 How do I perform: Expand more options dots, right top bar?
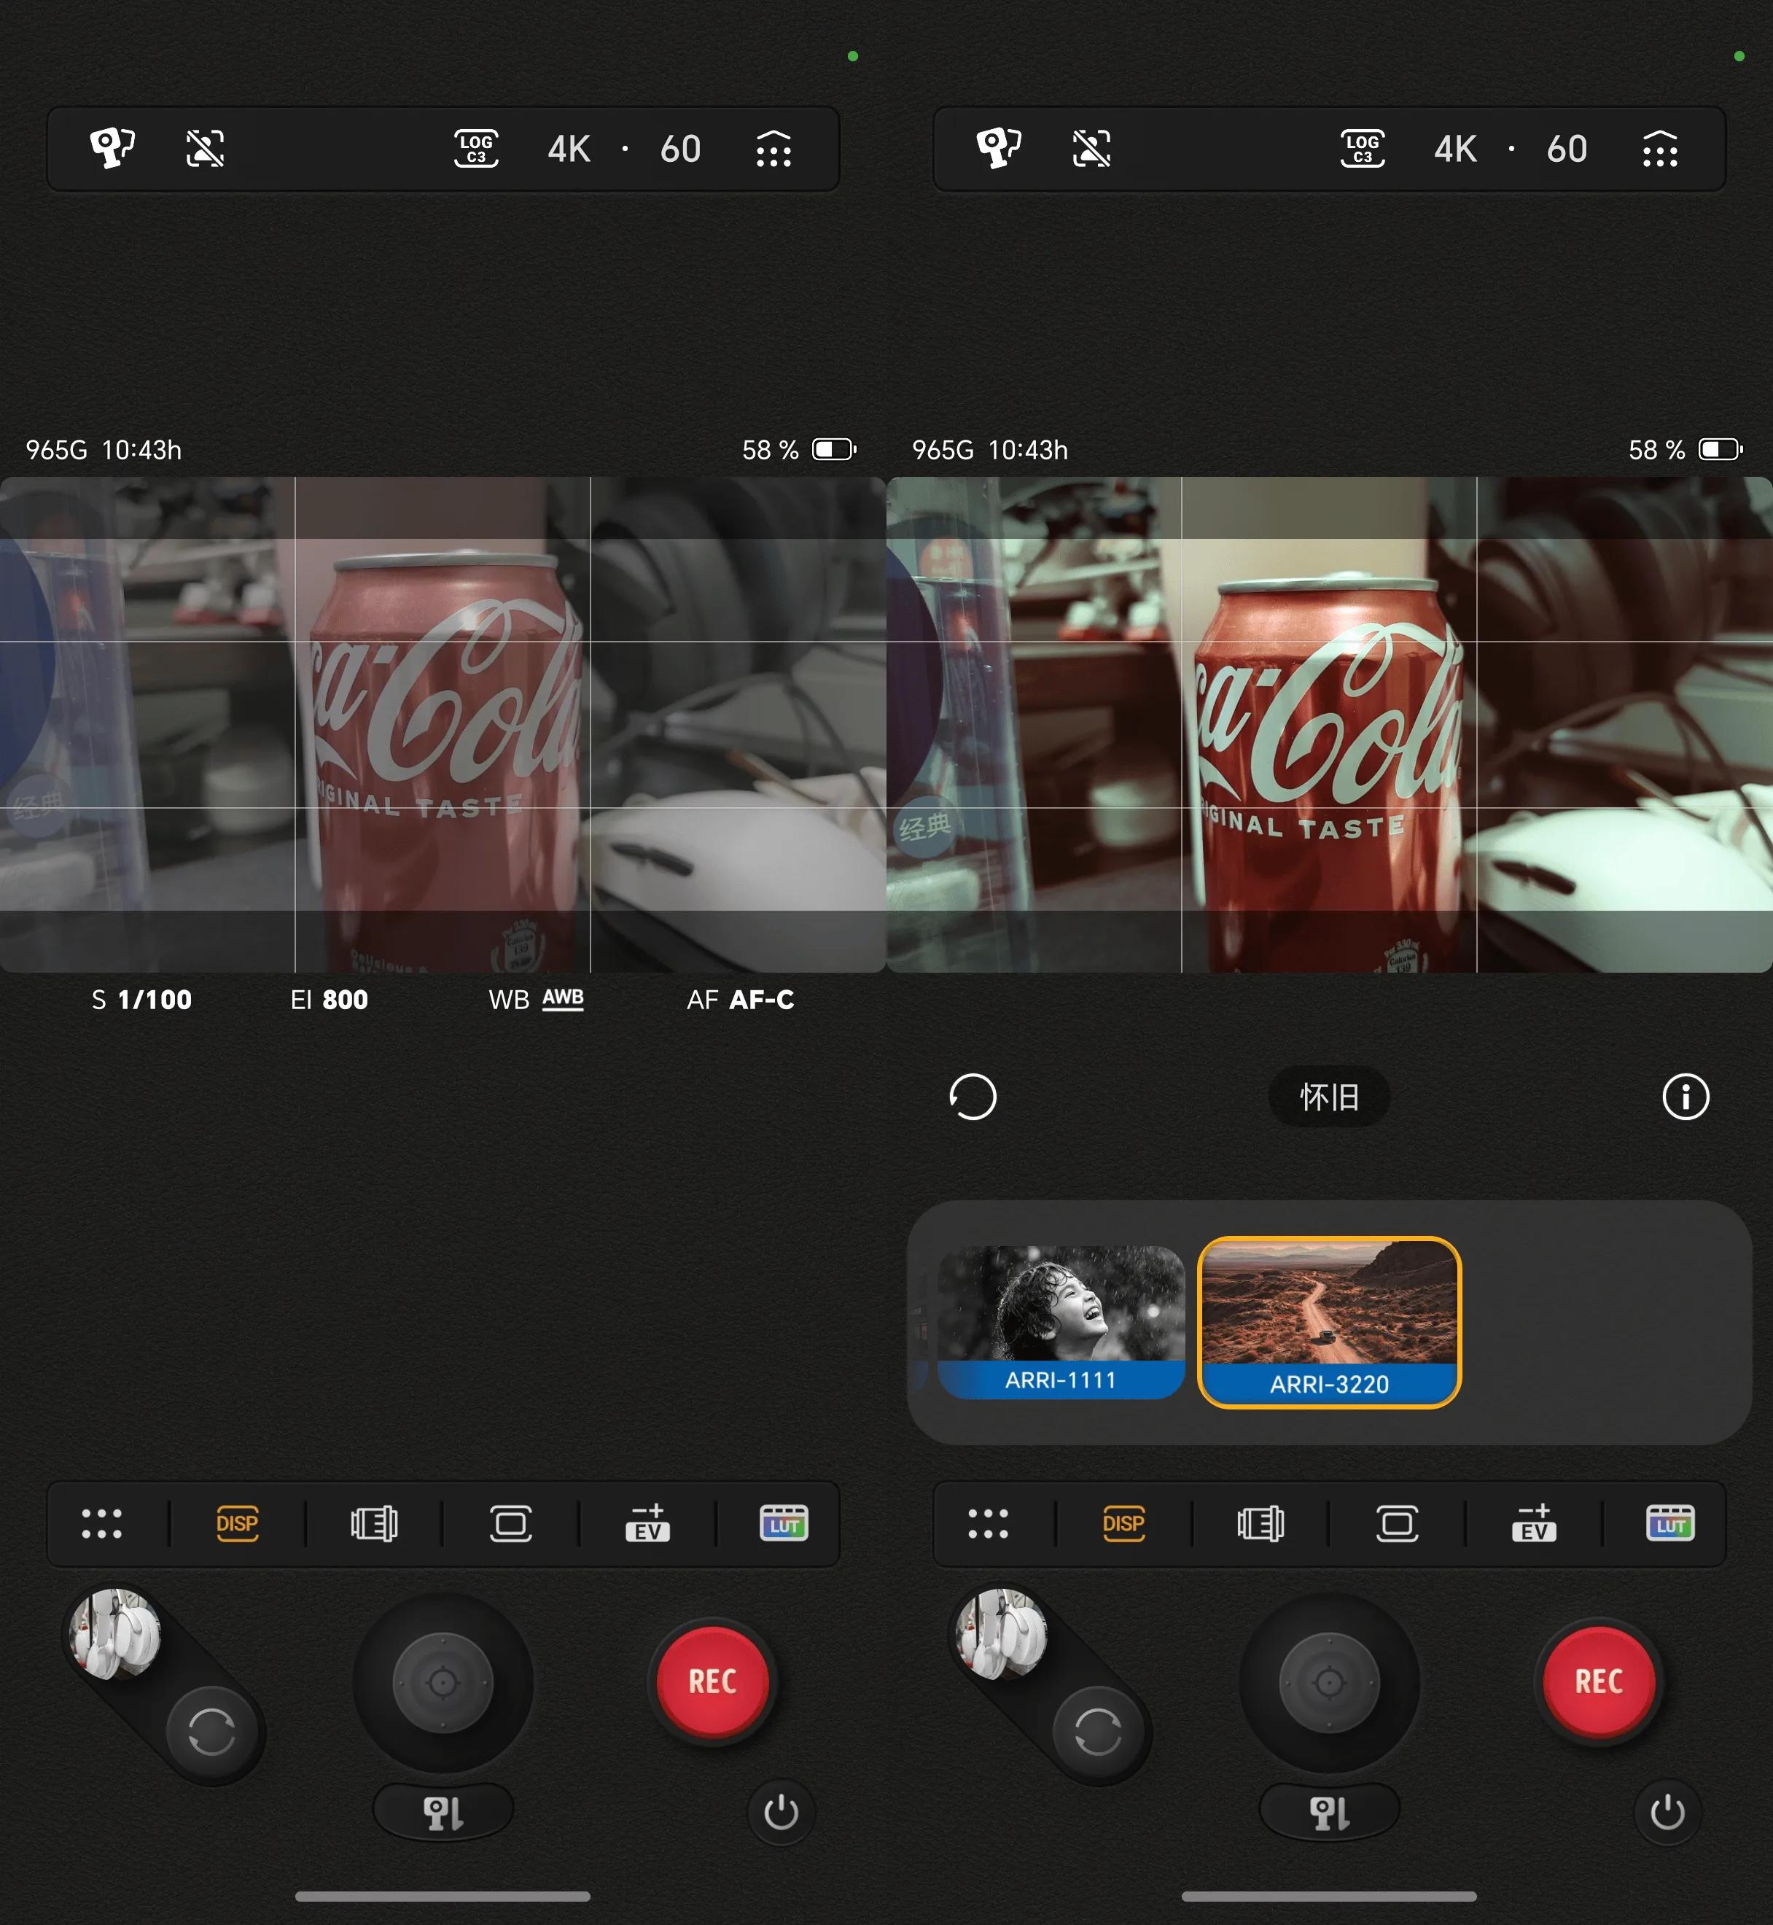tap(1660, 149)
